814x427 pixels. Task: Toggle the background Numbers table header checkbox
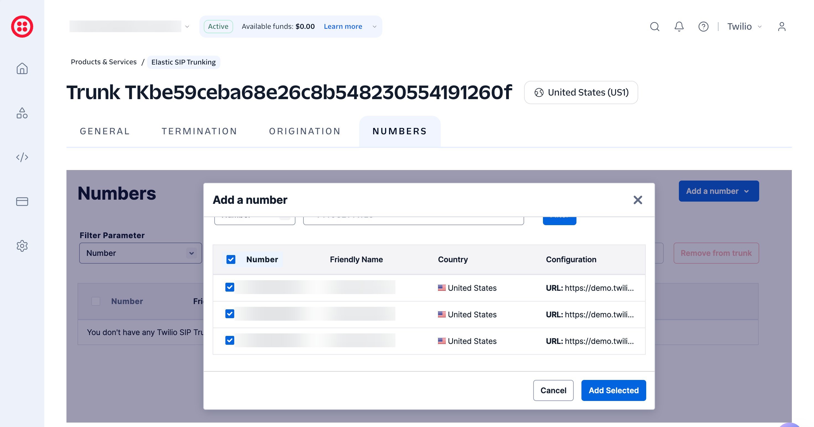[96, 301]
